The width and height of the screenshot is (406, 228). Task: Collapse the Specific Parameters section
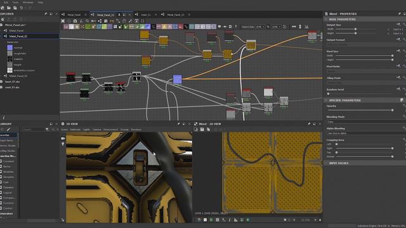pyautogui.click(x=326, y=100)
